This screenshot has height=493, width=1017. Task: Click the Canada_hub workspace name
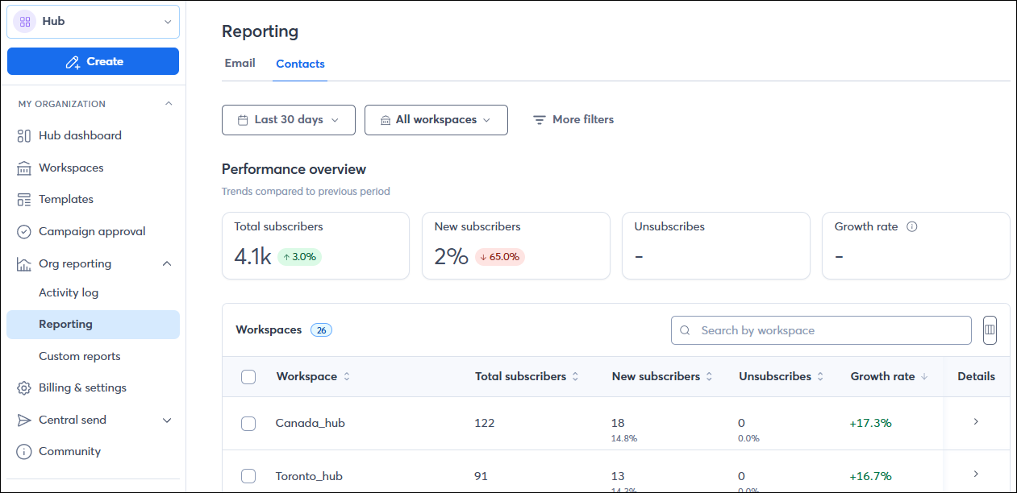[311, 423]
